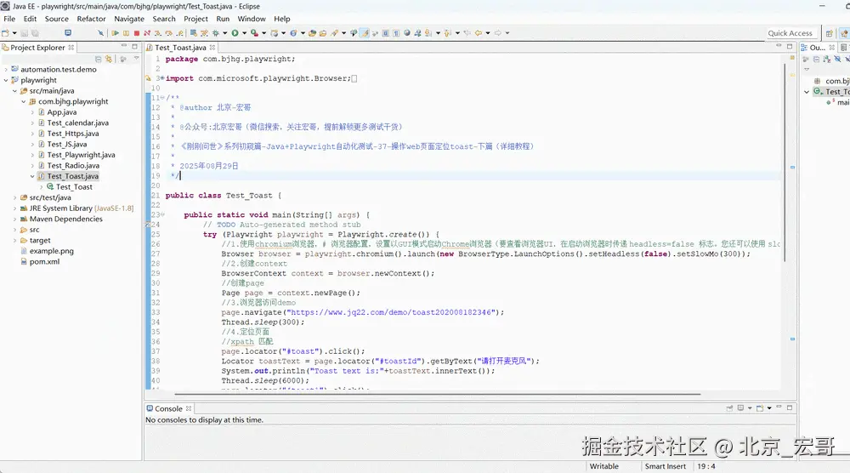Screen dimensions: 850x473
Task: Toggle Link with Editor in Project Explorer
Action: [109, 59]
